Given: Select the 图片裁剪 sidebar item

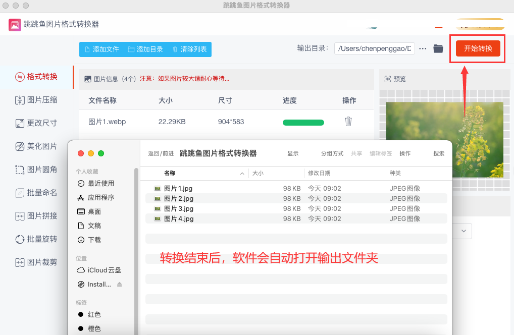Looking at the screenshot, I should click(36, 263).
